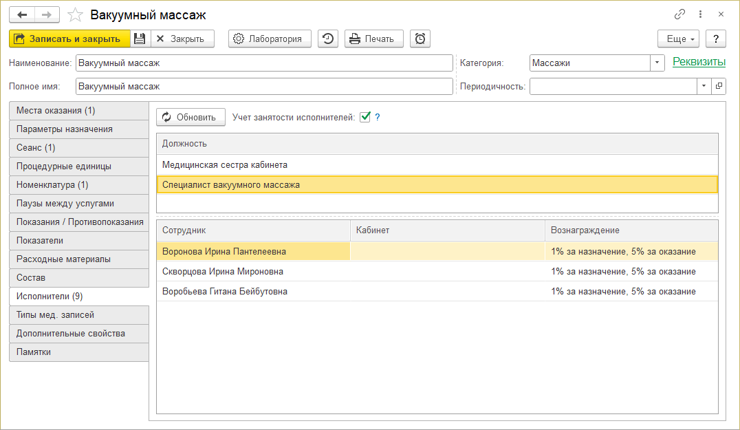Click the question mark help button
This screenshot has height=430, width=740.
point(716,39)
